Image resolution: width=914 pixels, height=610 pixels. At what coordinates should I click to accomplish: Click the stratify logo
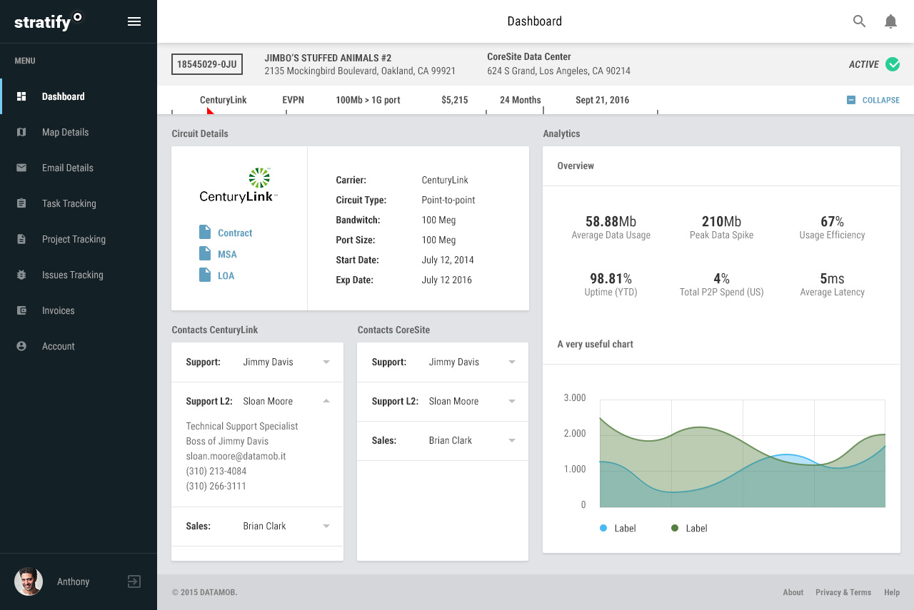pos(49,21)
